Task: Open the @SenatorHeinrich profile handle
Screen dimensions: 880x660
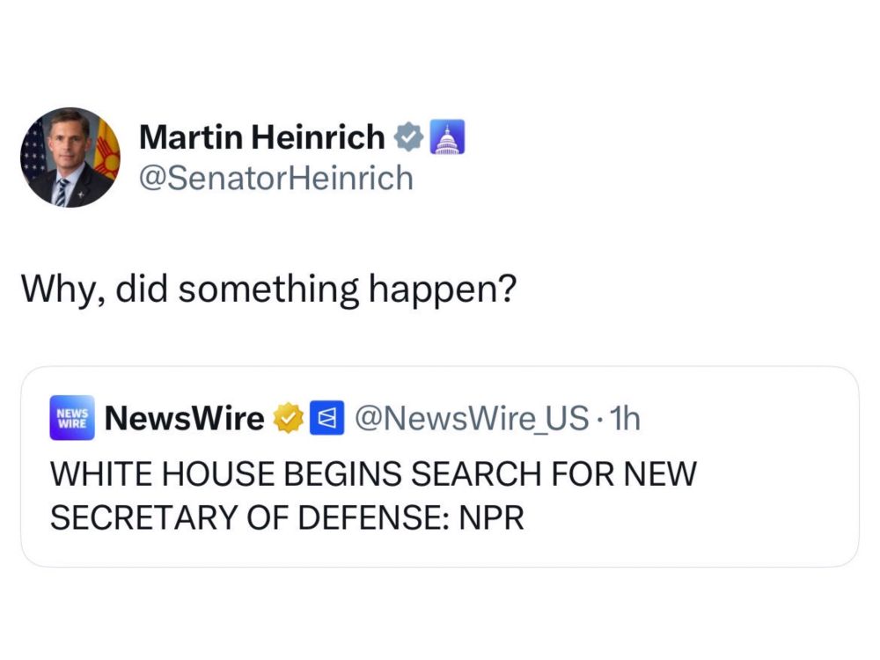Action: click(275, 178)
